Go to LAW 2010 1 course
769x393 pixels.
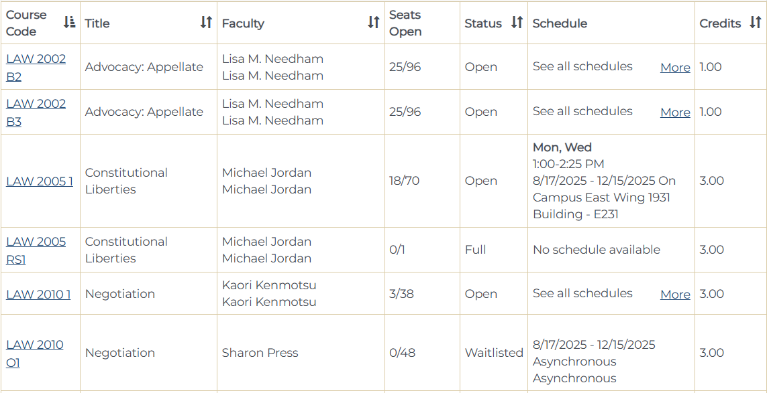38,294
